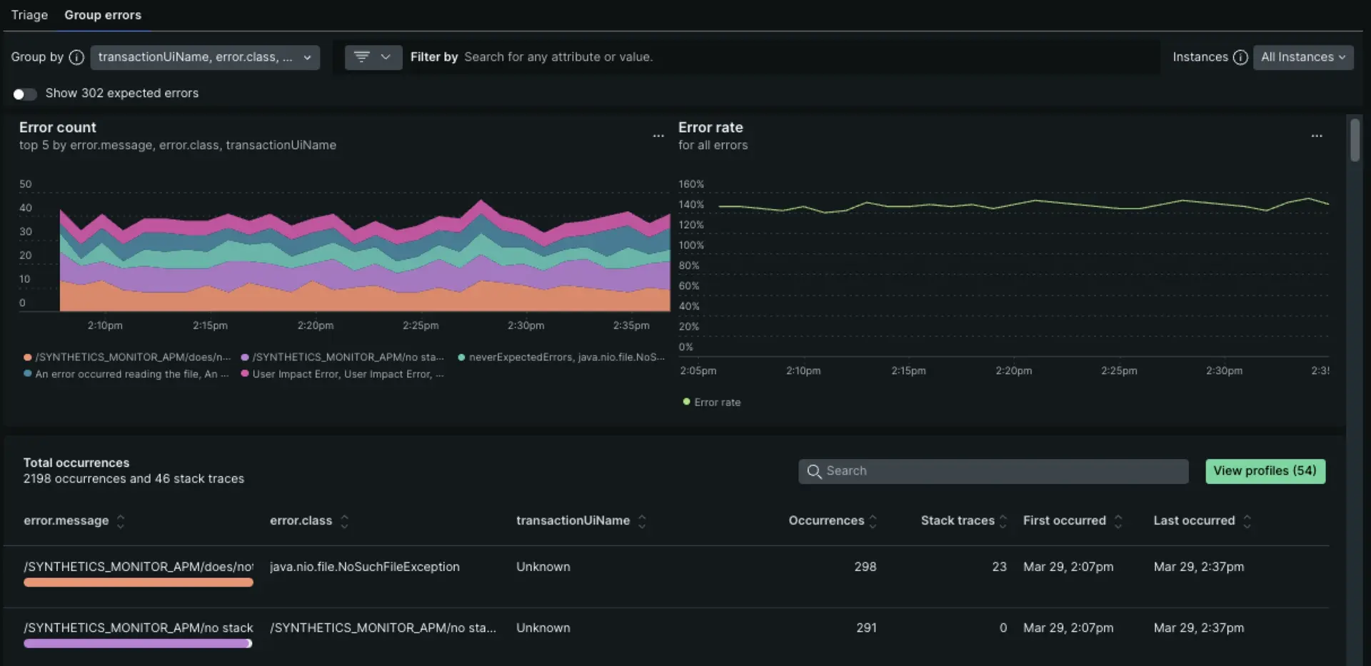Viewport: 1371px width, 666px height.
Task: Open the Group by attributes dropdown
Action: click(x=204, y=57)
